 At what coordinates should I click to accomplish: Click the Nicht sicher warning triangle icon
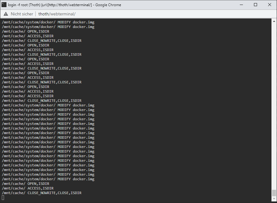pyautogui.click(x=6, y=14)
